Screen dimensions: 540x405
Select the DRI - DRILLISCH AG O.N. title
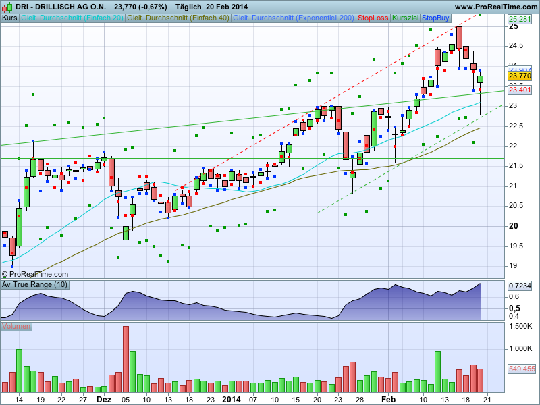61,7
